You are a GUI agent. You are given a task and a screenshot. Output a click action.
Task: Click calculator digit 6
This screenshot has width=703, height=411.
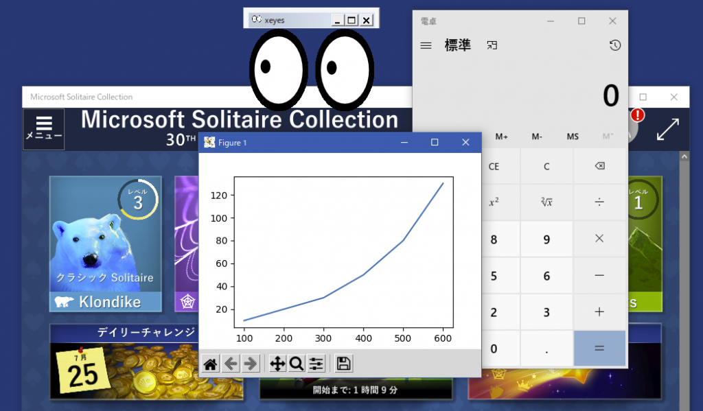point(546,276)
